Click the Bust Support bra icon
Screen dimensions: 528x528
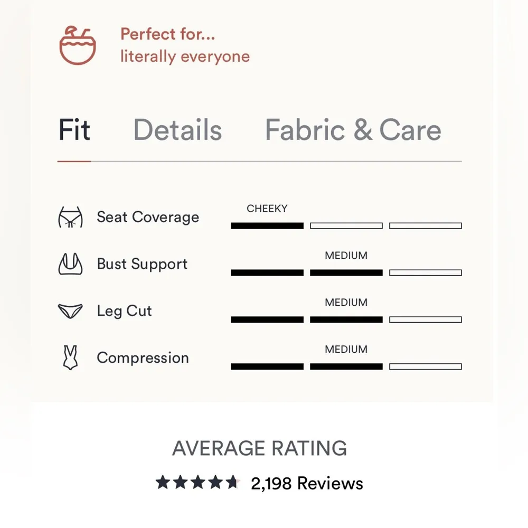pos(70,264)
